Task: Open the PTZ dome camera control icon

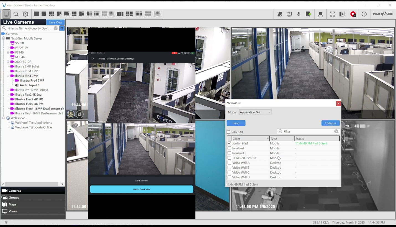Action: tap(320, 14)
